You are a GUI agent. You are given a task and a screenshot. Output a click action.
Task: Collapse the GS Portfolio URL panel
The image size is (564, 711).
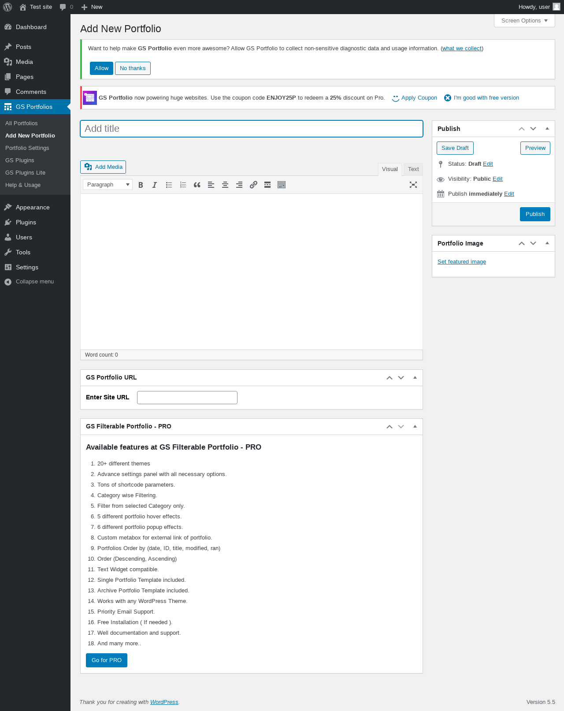click(x=415, y=378)
